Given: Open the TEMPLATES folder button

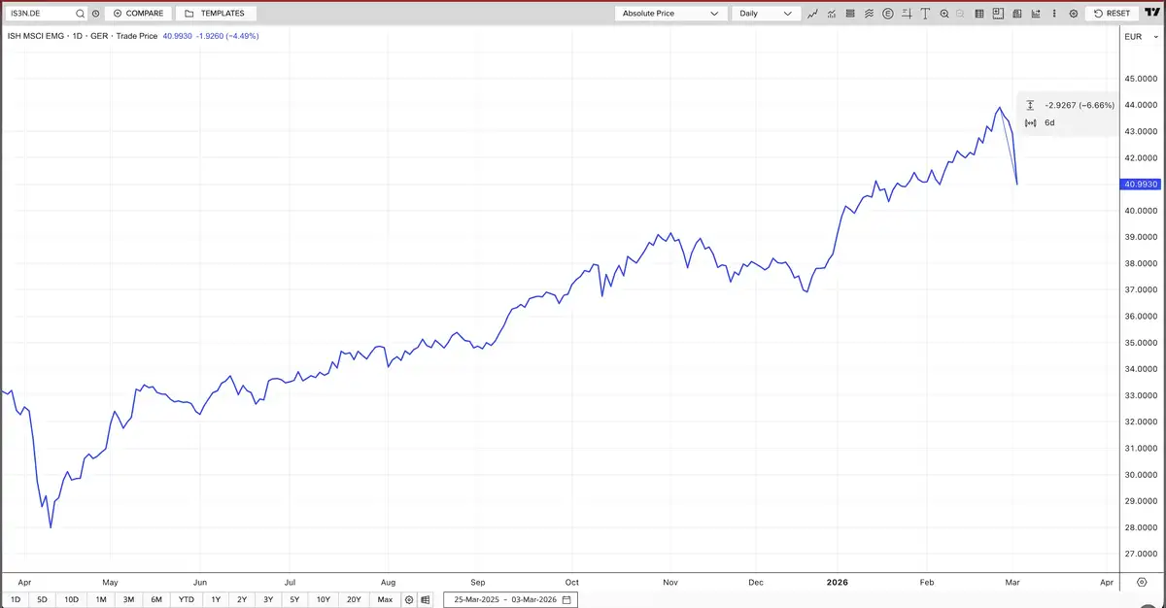Looking at the screenshot, I should 216,14.
